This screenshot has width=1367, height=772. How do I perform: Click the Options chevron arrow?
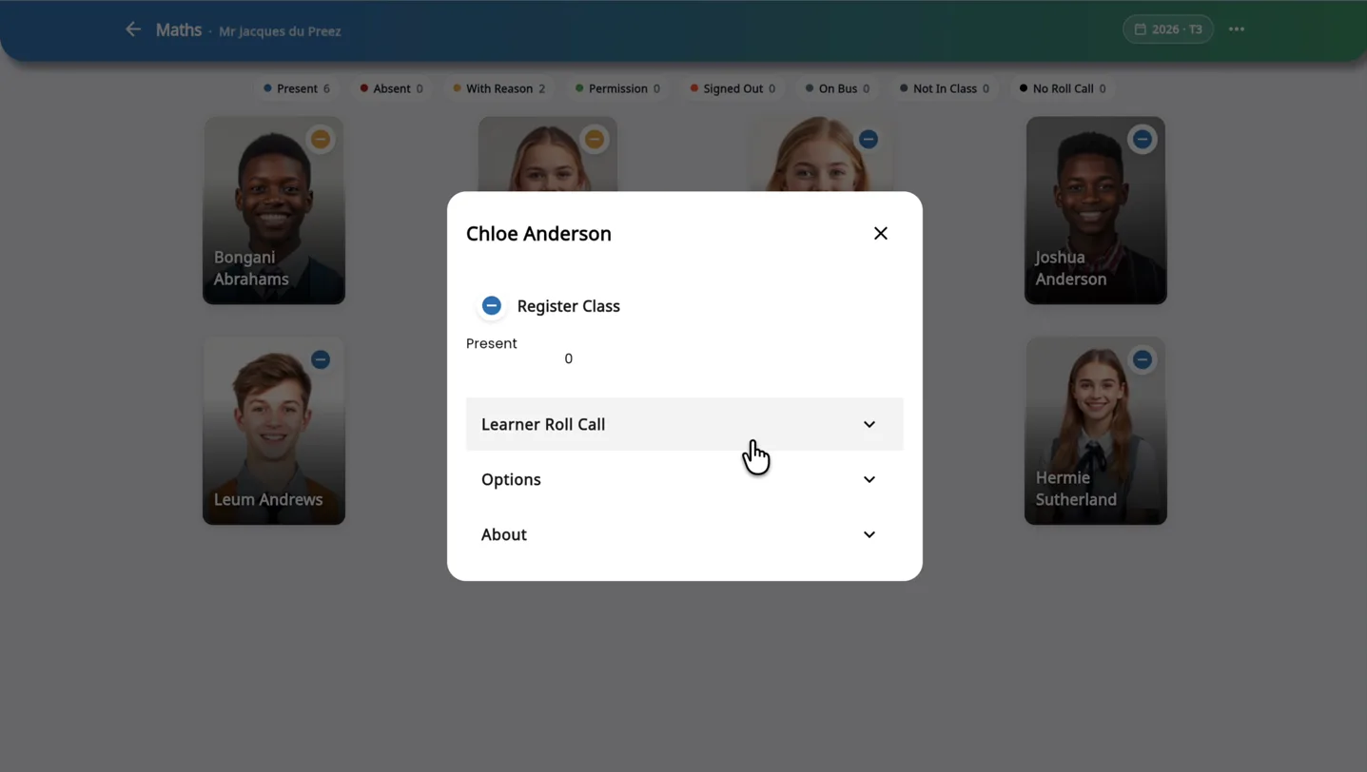(x=869, y=479)
